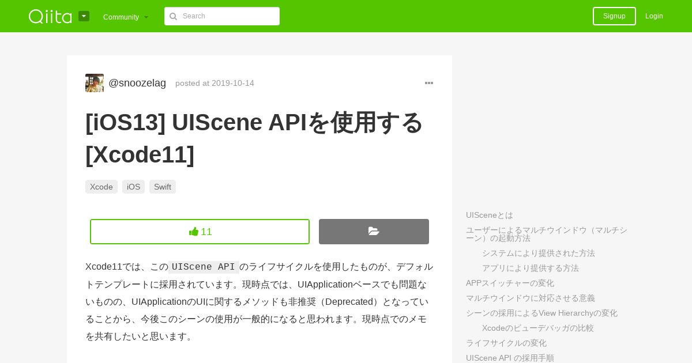The image size is (692, 363).
Task: Open the Login link
Action: point(654,16)
